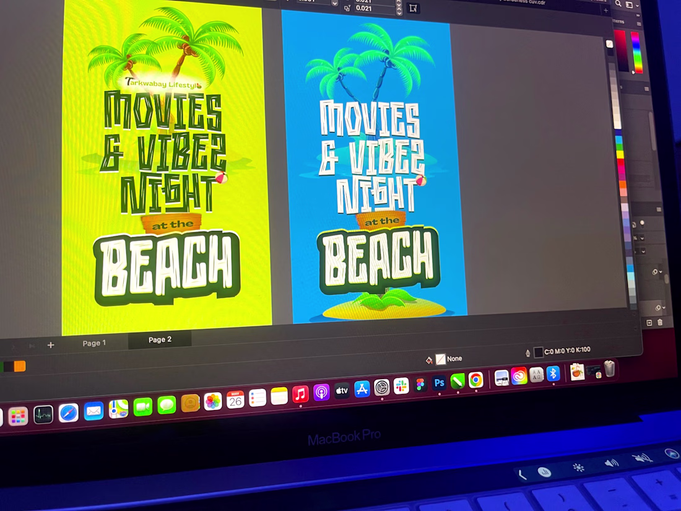Image resolution: width=681 pixels, height=511 pixels.
Task: Open Google Chrome from the Dock
Action: [x=475, y=380]
